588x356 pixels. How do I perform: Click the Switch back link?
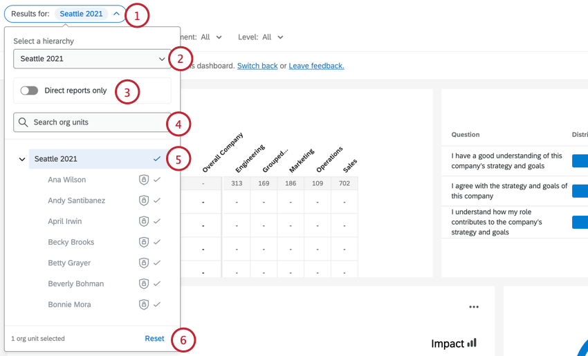[x=257, y=66]
